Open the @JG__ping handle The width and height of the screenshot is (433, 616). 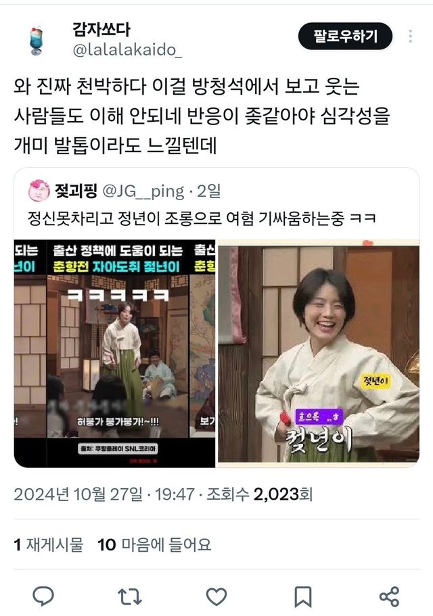[143, 191]
